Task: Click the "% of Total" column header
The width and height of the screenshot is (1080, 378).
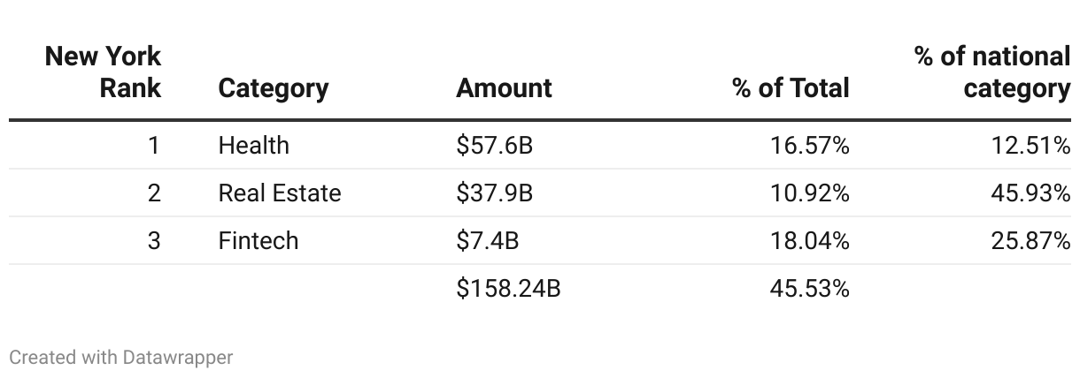Action: [x=791, y=88]
